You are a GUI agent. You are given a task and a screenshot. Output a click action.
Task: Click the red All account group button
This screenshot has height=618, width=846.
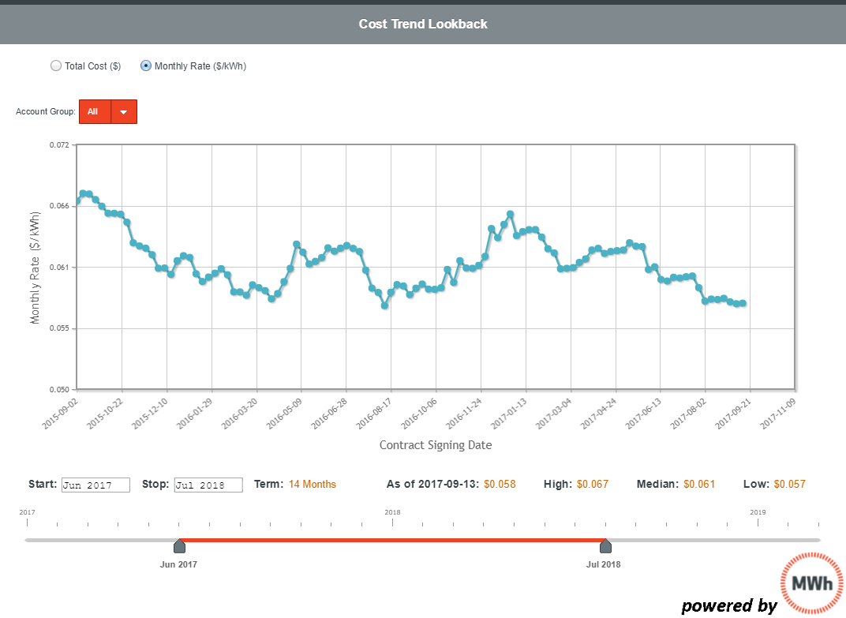click(94, 112)
